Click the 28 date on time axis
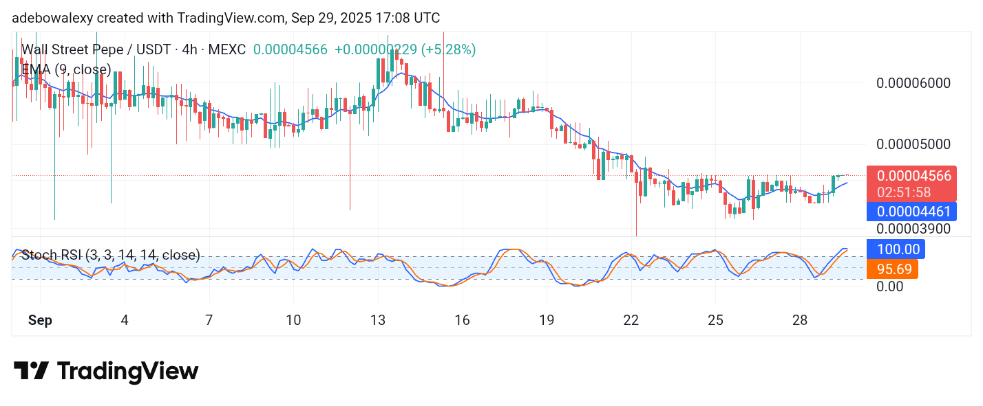The image size is (983, 406). tap(800, 320)
